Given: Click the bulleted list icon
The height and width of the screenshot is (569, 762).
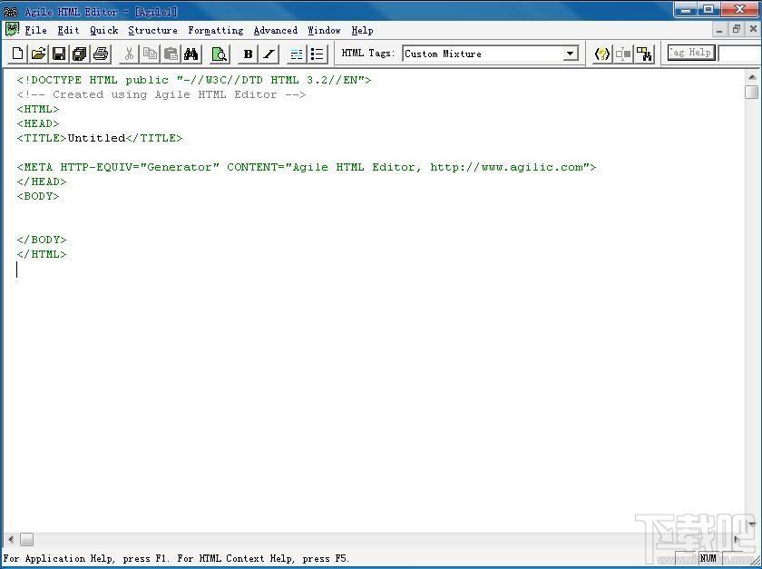Looking at the screenshot, I should click(x=317, y=54).
